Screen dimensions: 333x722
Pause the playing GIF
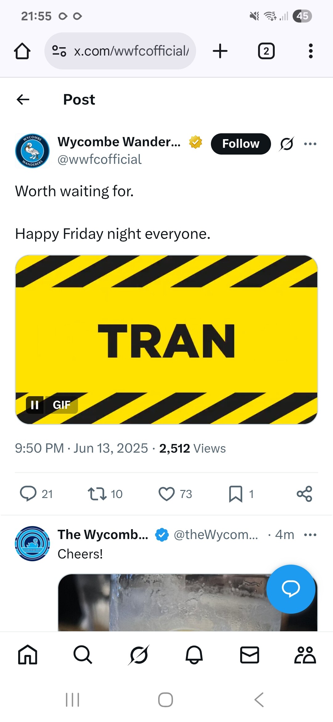click(35, 405)
